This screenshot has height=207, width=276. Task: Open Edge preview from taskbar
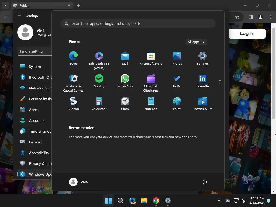132,201
